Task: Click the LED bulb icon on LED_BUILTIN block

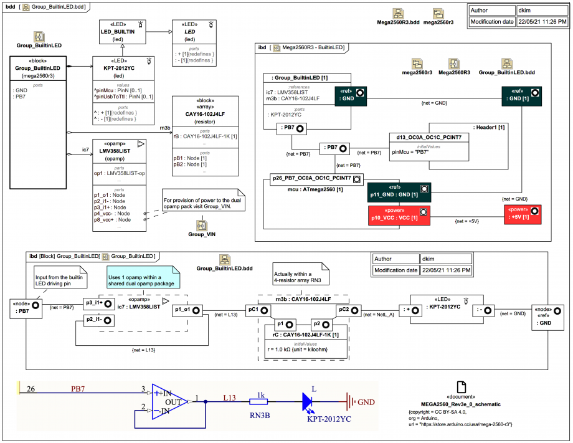Action: point(141,24)
